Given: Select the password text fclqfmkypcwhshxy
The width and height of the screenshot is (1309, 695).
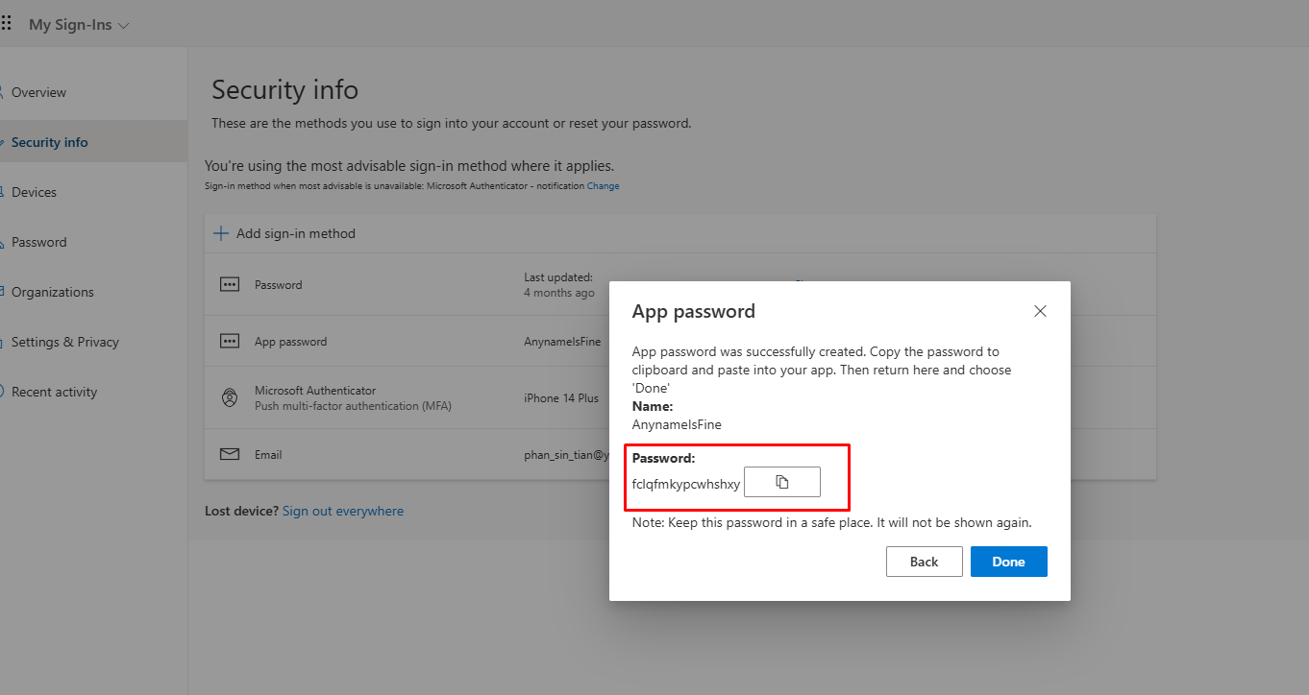Looking at the screenshot, I should pos(686,484).
